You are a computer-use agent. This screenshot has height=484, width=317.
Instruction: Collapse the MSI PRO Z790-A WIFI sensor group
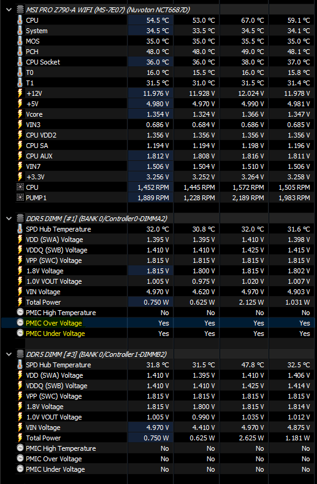9,10
